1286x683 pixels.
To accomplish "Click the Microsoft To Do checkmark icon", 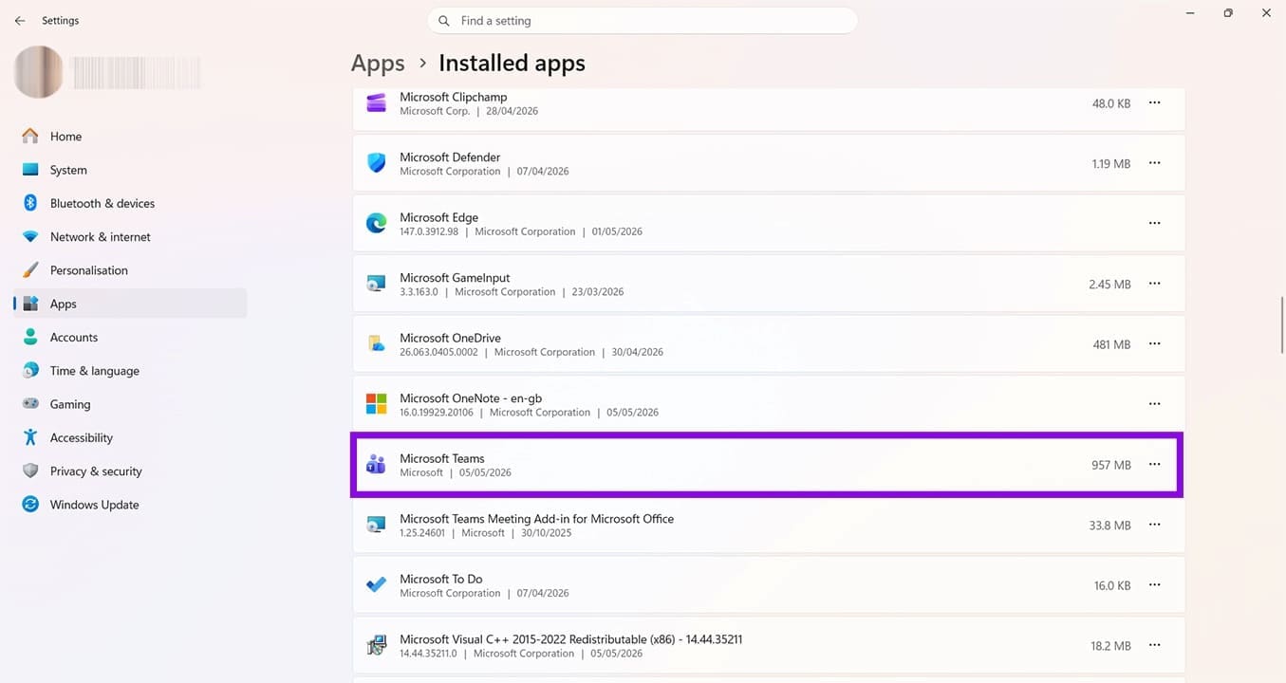I will tap(377, 585).
